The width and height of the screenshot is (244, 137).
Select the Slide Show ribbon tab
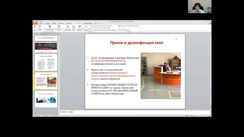77,24
